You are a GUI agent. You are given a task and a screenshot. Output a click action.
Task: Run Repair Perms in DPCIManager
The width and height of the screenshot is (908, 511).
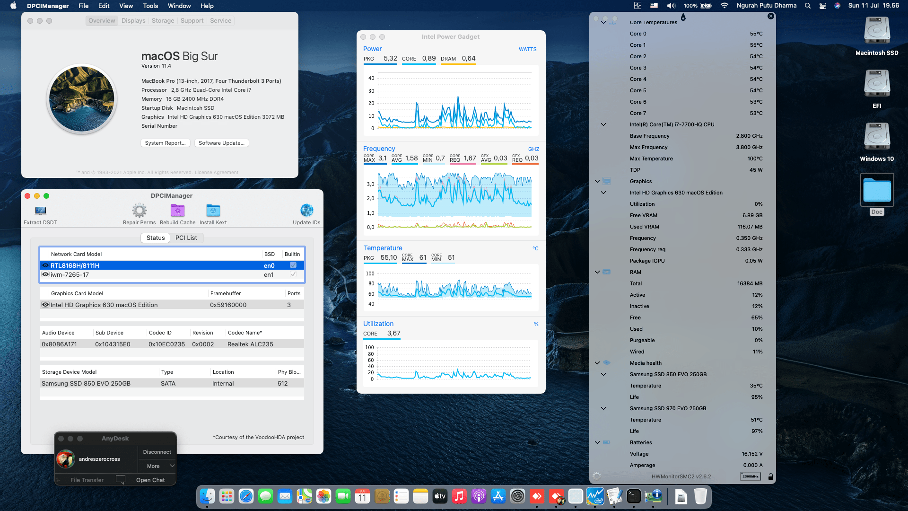(139, 211)
